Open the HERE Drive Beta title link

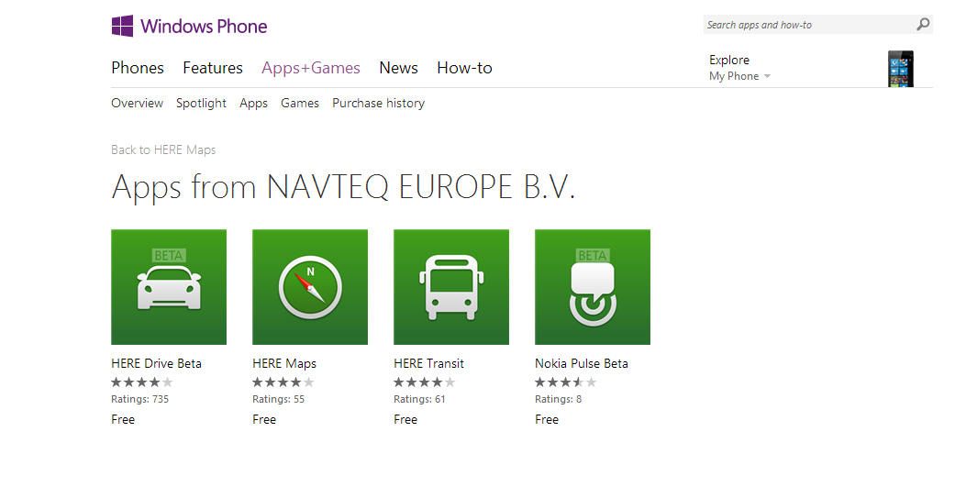point(157,363)
